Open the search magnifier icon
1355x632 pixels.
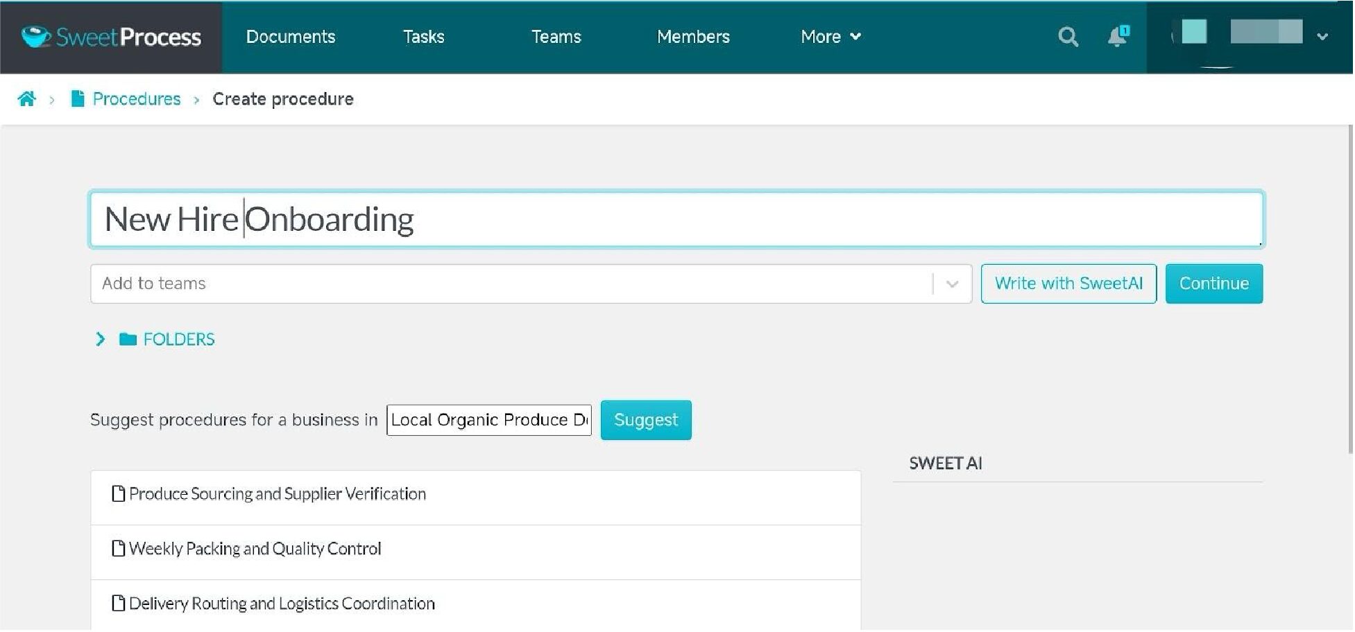pos(1069,37)
